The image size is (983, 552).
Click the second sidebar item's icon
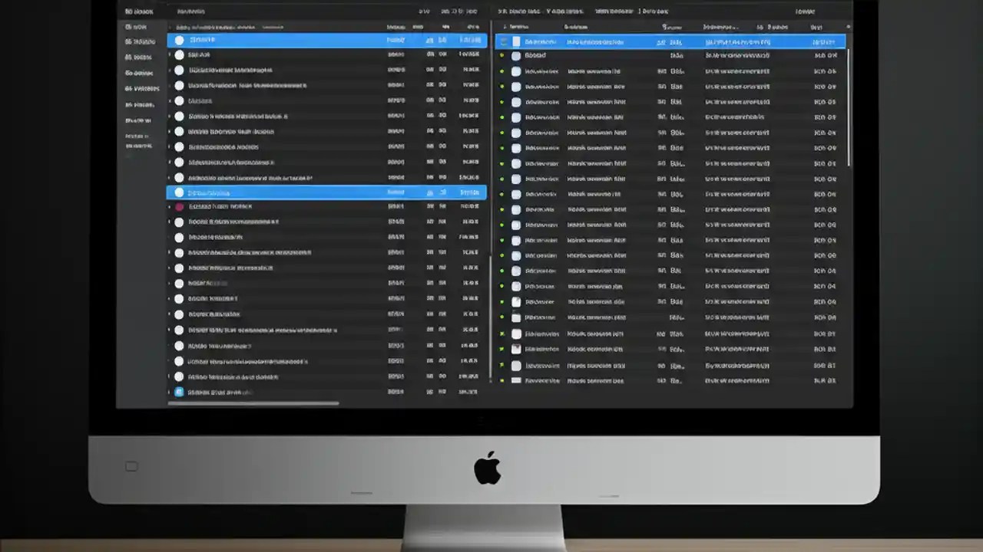pos(127,41)
